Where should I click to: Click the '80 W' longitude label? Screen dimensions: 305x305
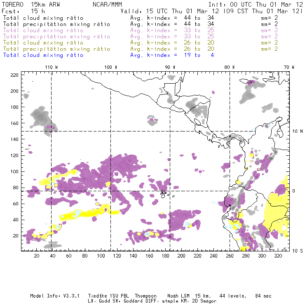pyautogui.click(x=230, y=67)
